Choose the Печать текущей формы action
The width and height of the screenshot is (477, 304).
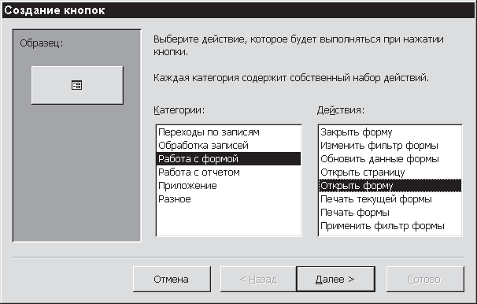pyautogui.click(x=390, y=199)
